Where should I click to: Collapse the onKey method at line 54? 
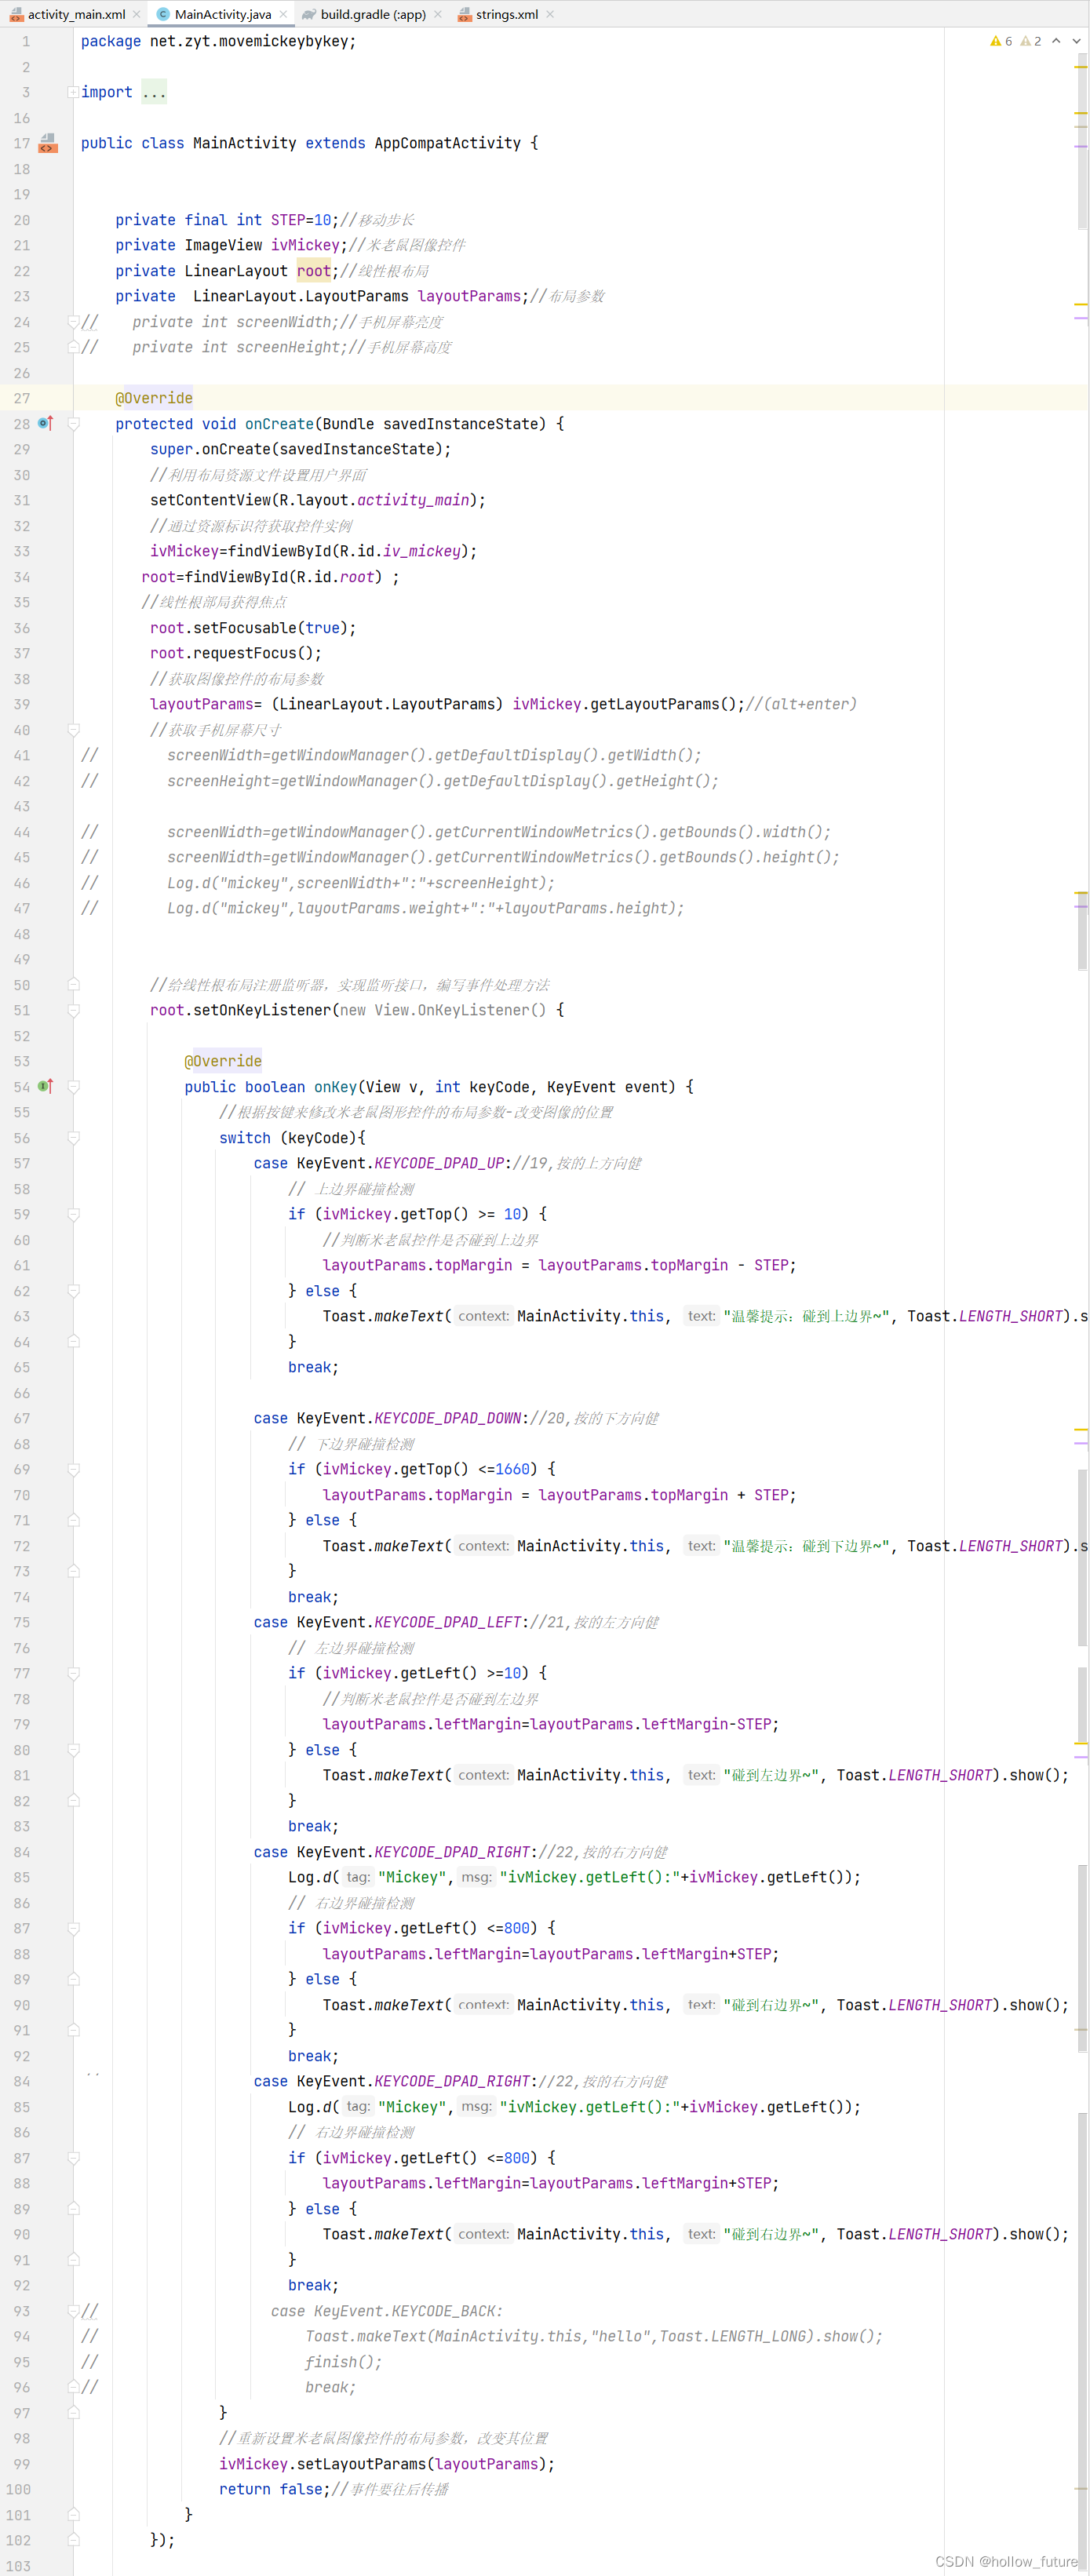point(73,1087)
